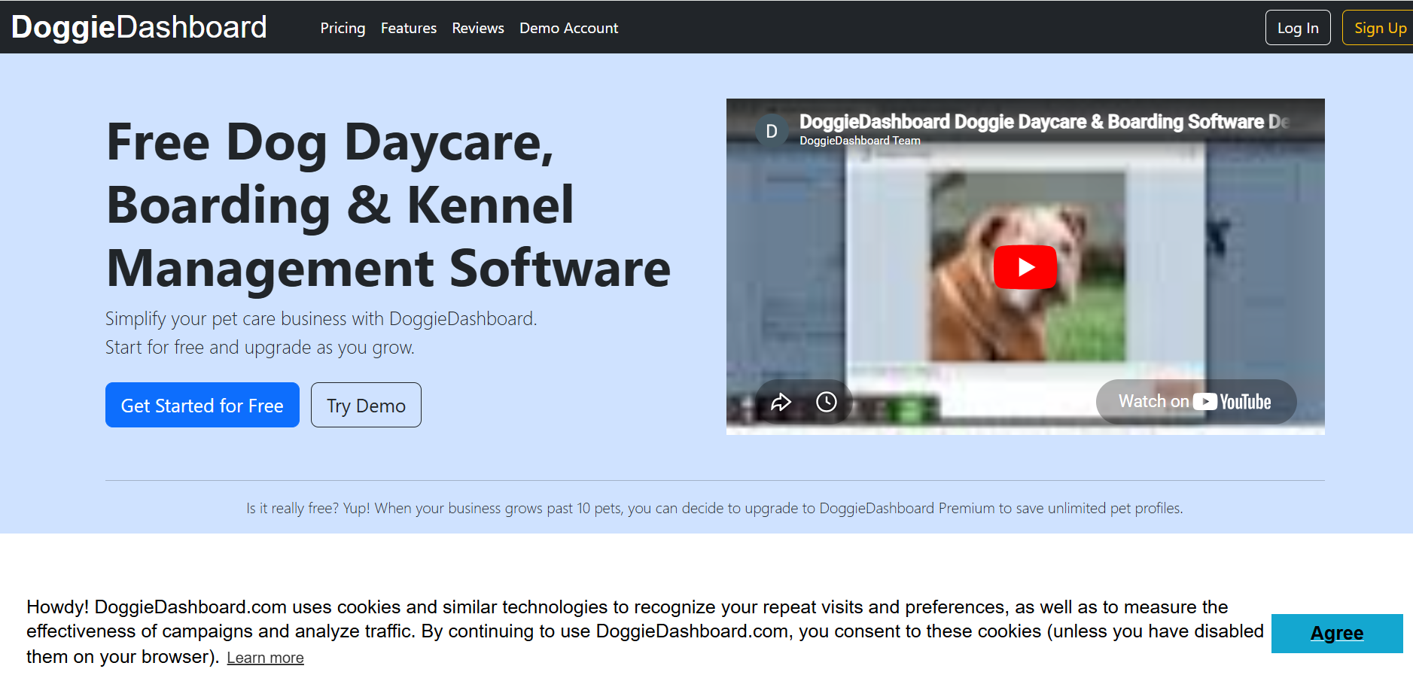Click 'Is it really free?' note text
The width and height of the screenshot is (1413, 675).
click(x=714, y=508)
